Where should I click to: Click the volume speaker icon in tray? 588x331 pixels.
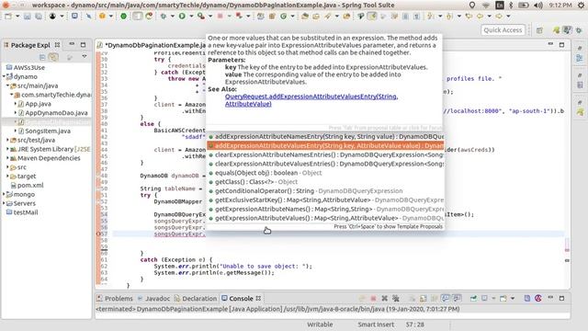tap(538, 6)
